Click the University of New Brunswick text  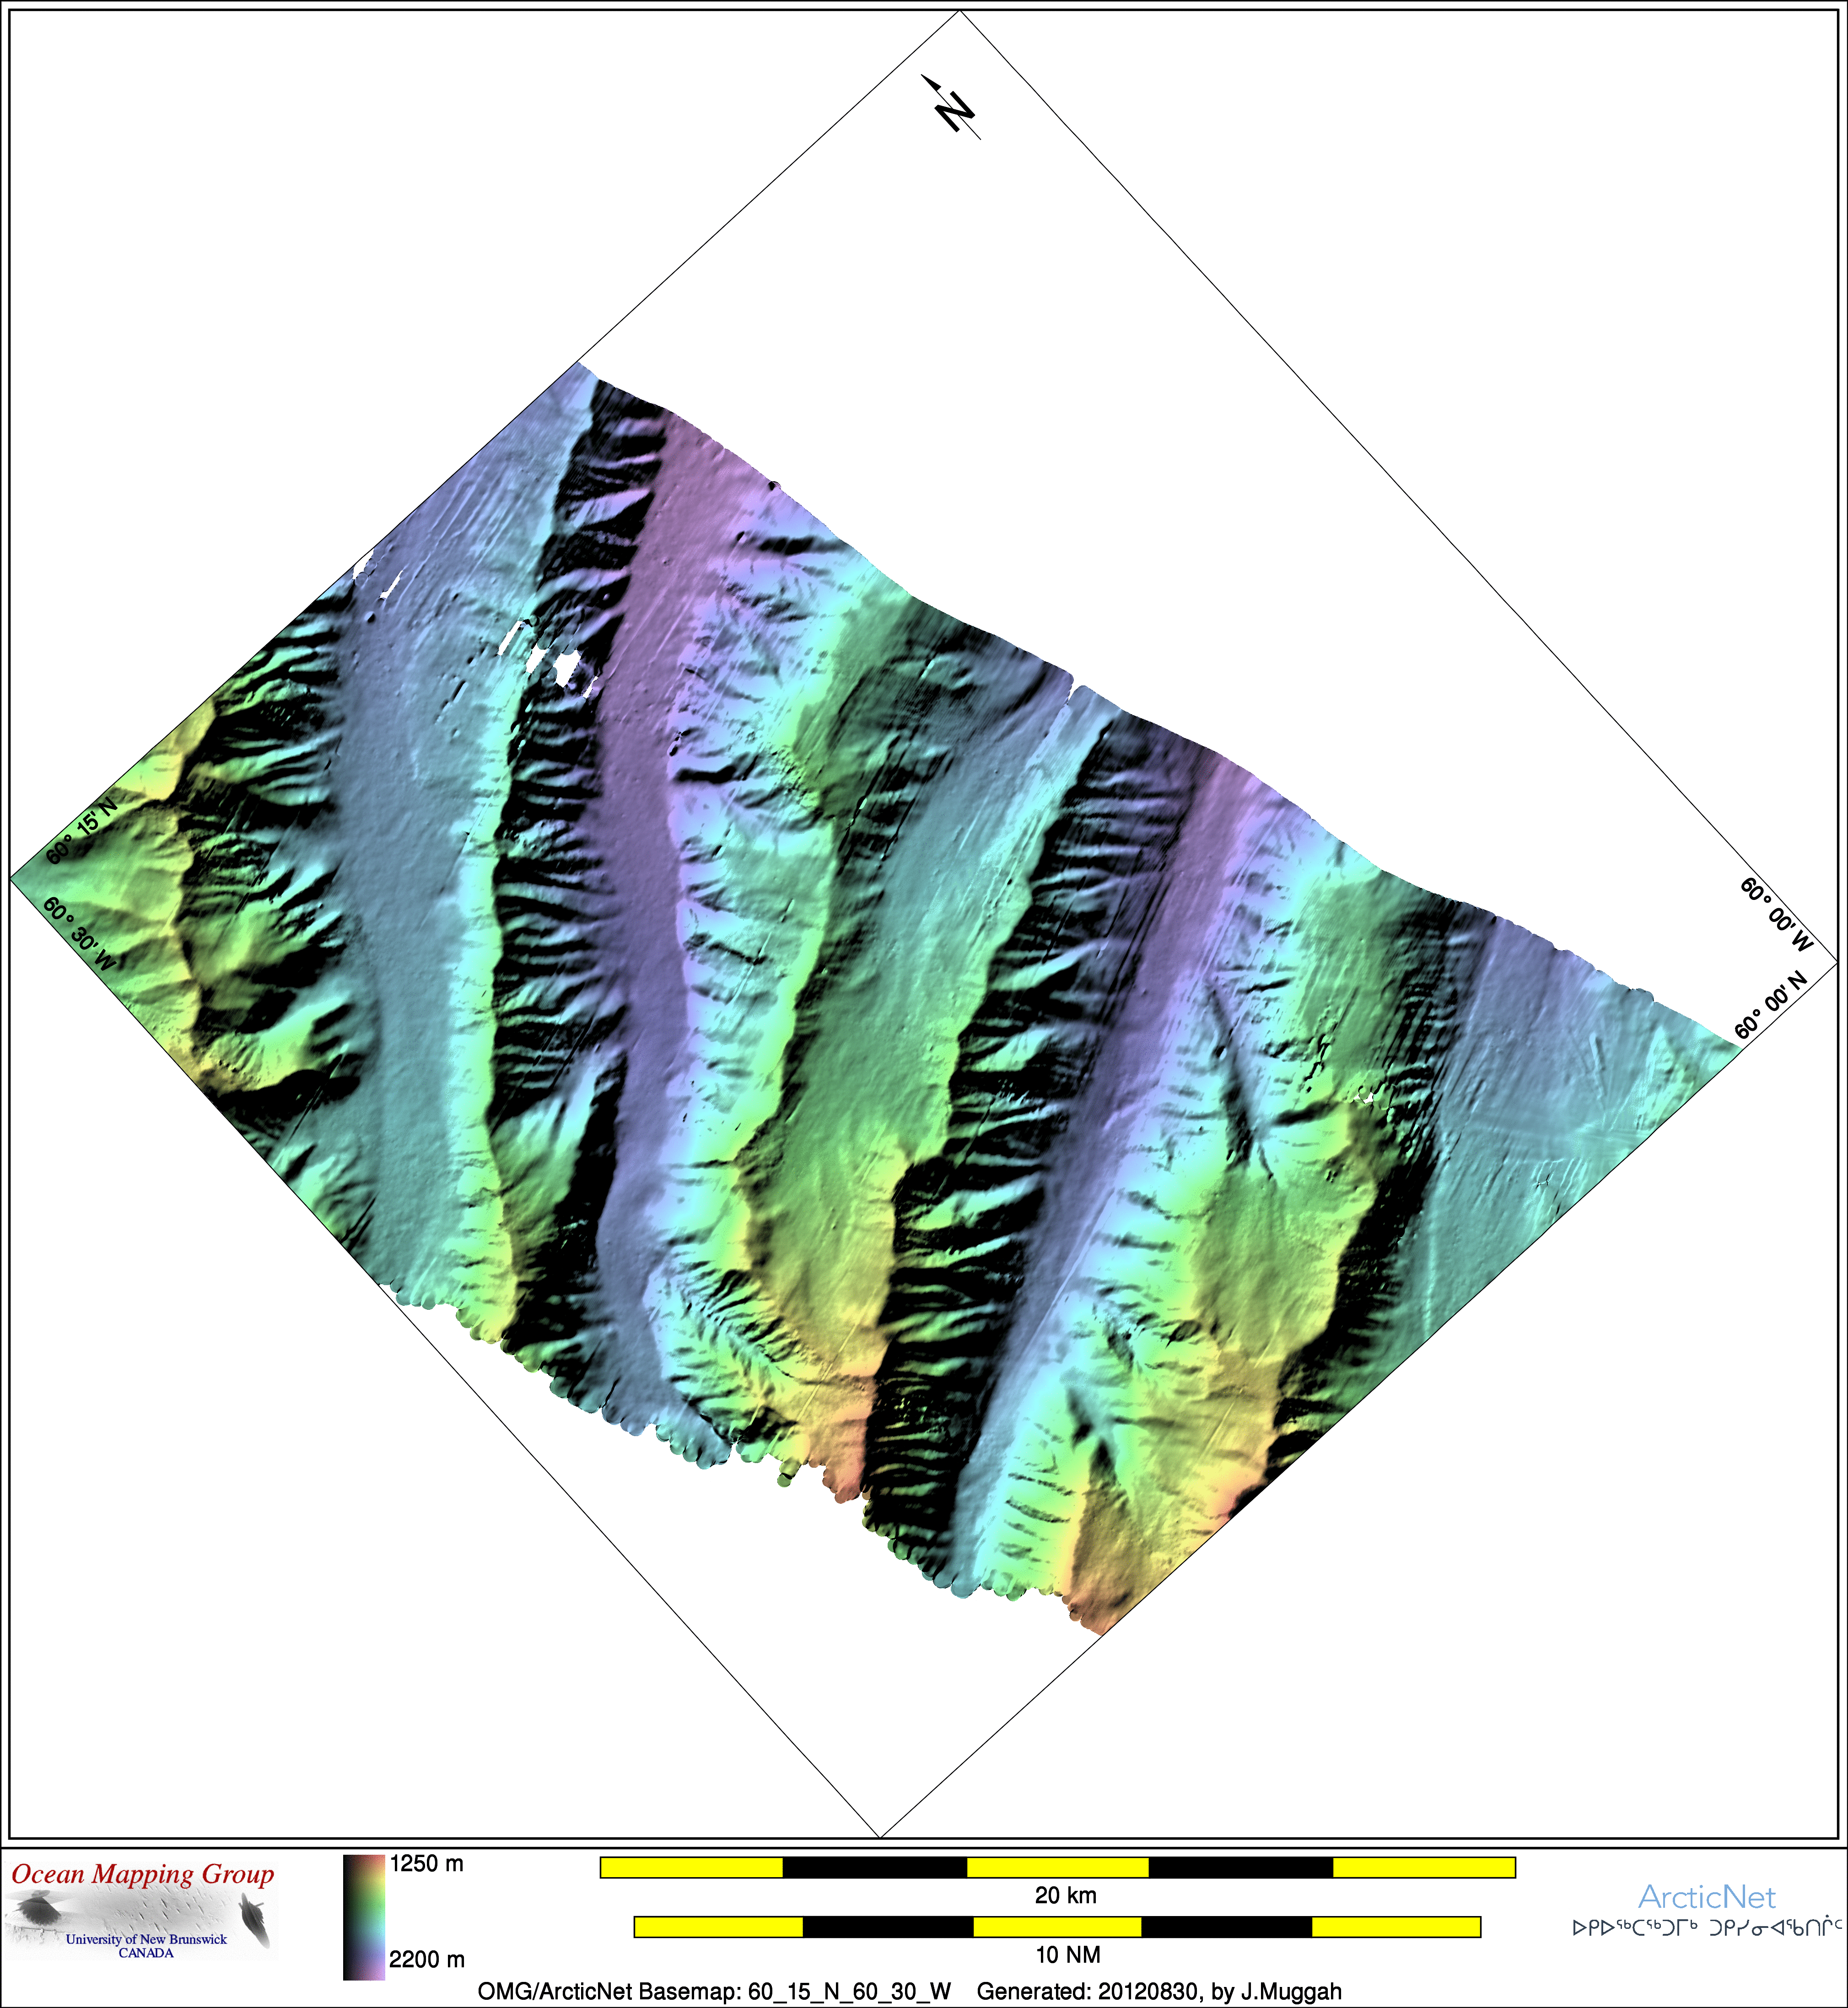(146, 1939)
